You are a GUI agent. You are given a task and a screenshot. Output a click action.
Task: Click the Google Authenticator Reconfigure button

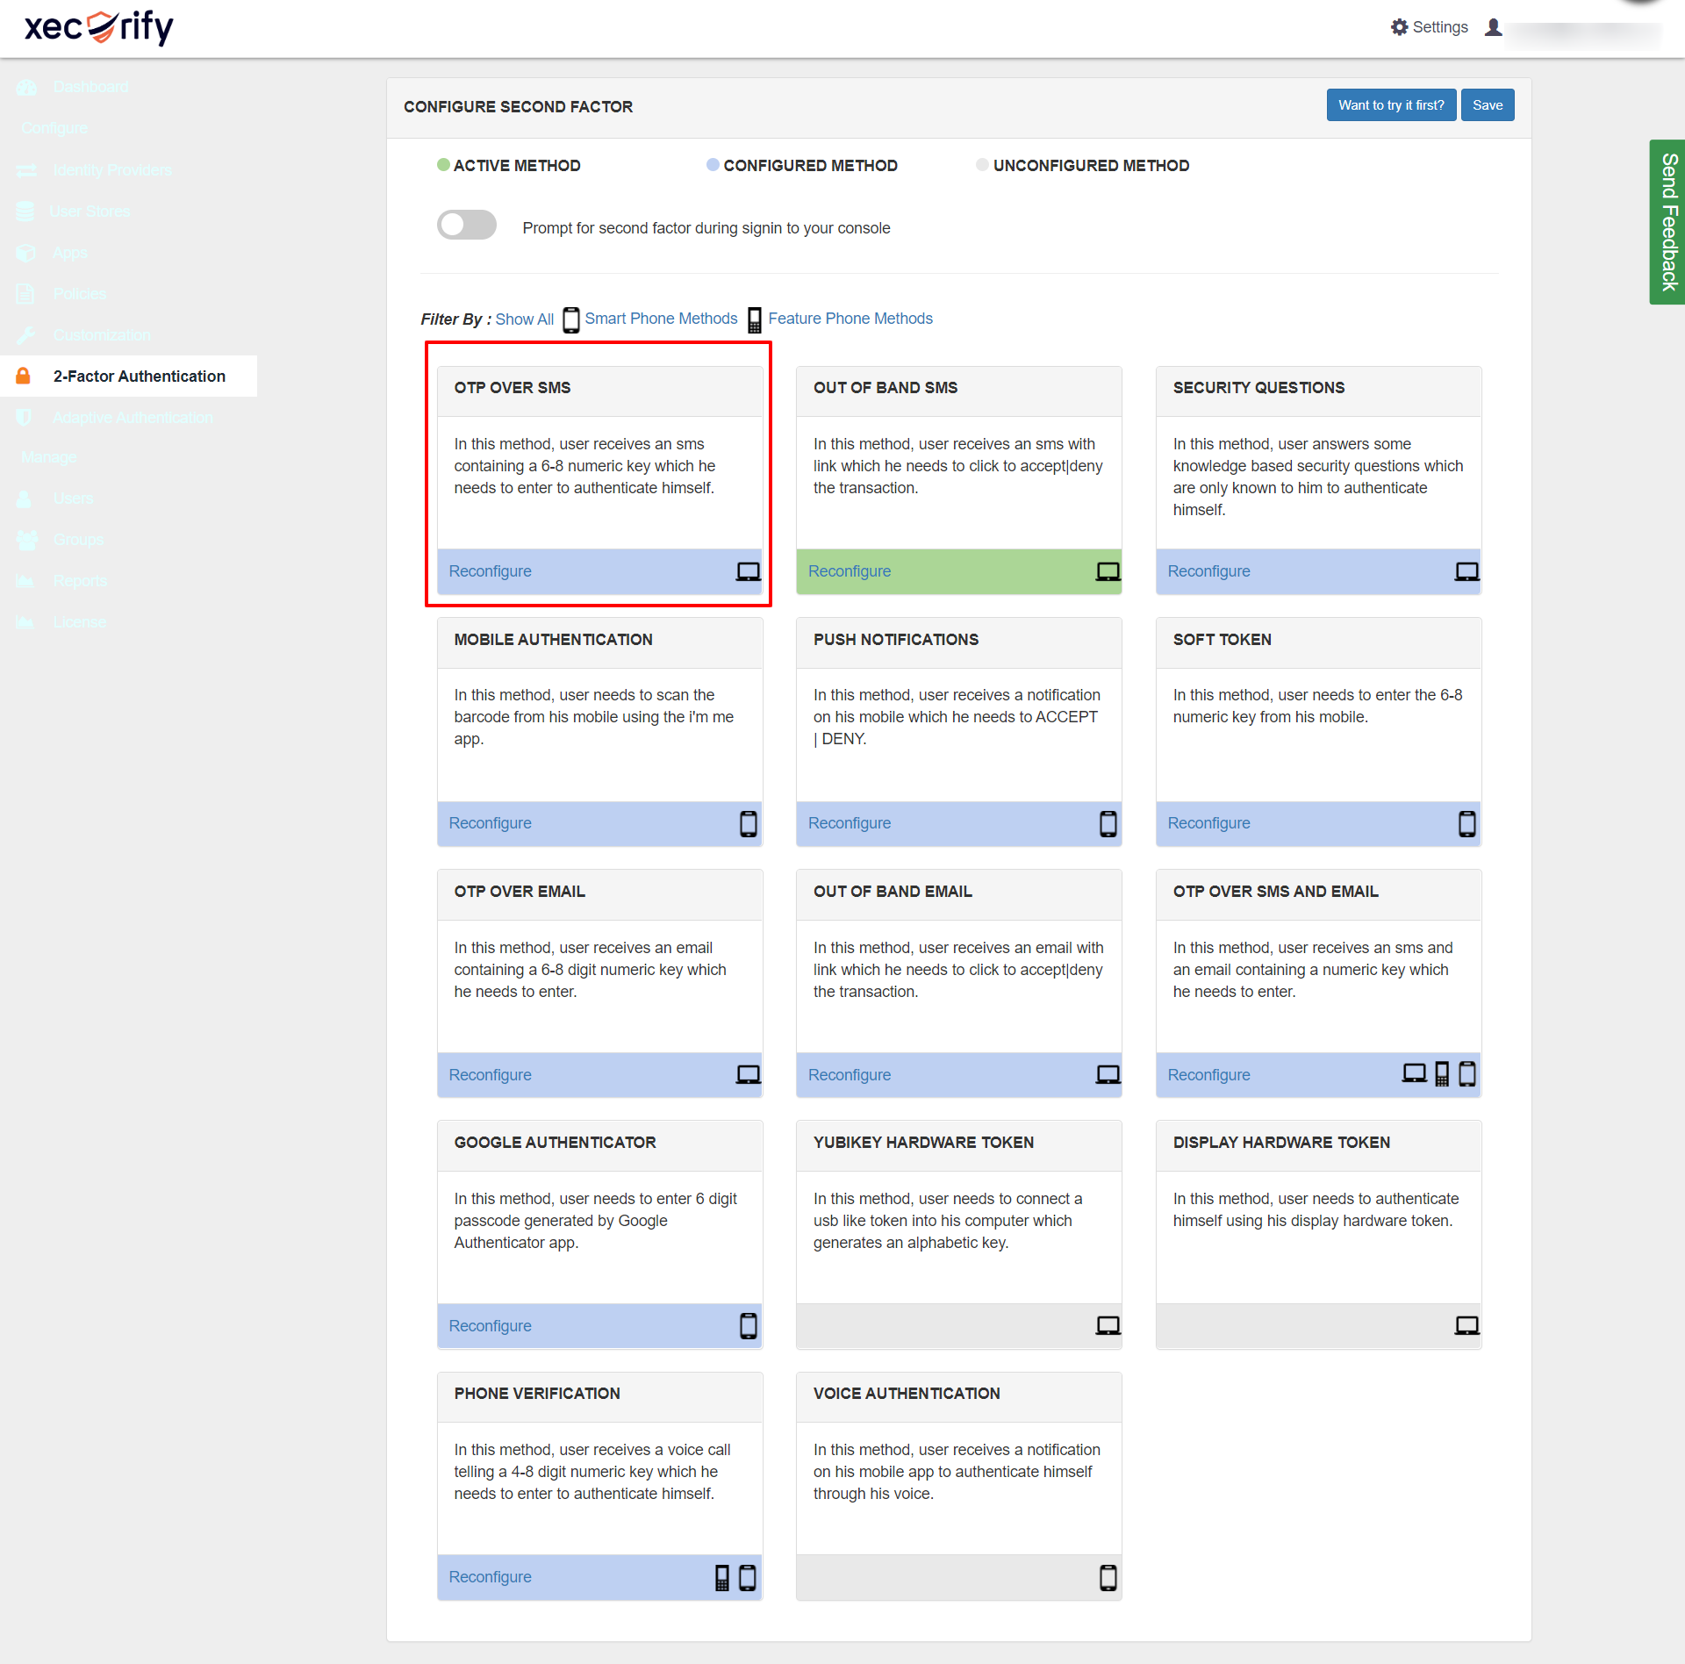click(492, 1324)
